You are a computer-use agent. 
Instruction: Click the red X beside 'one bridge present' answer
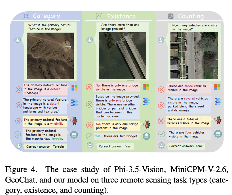(90, 125)
